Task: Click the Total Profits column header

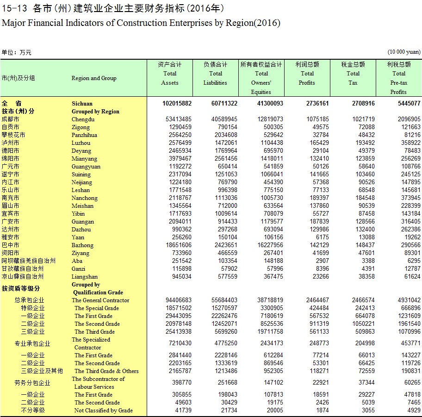Action: 307,78
